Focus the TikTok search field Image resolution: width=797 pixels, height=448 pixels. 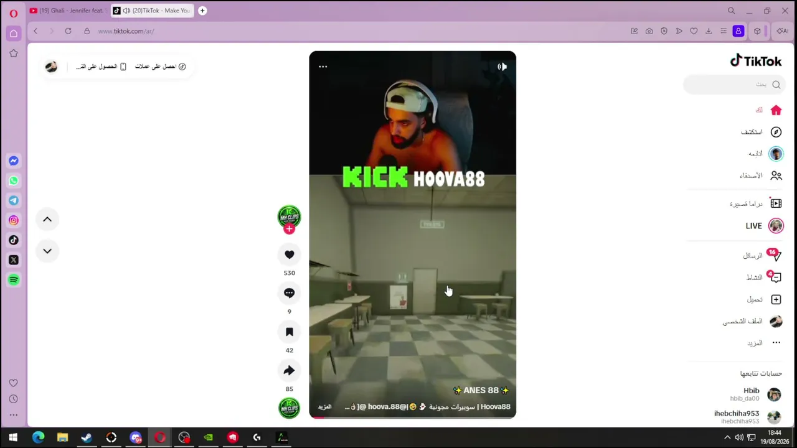click(x=734, y=85)
